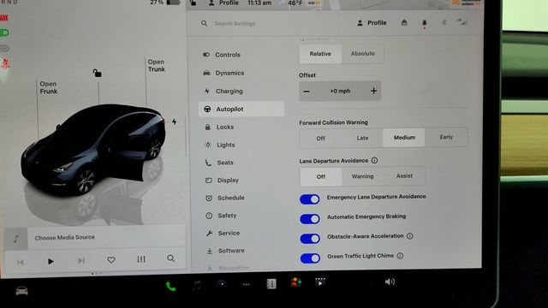Select the Autopilot settings menu
Viewport: 548px width, 308px height.
pyautogui.click(x=241, y=109)
